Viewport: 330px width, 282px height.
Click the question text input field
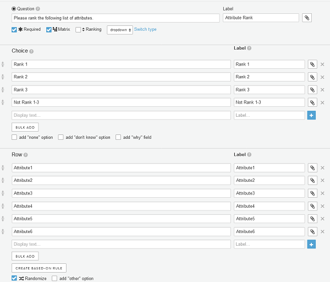pos(116,18)
